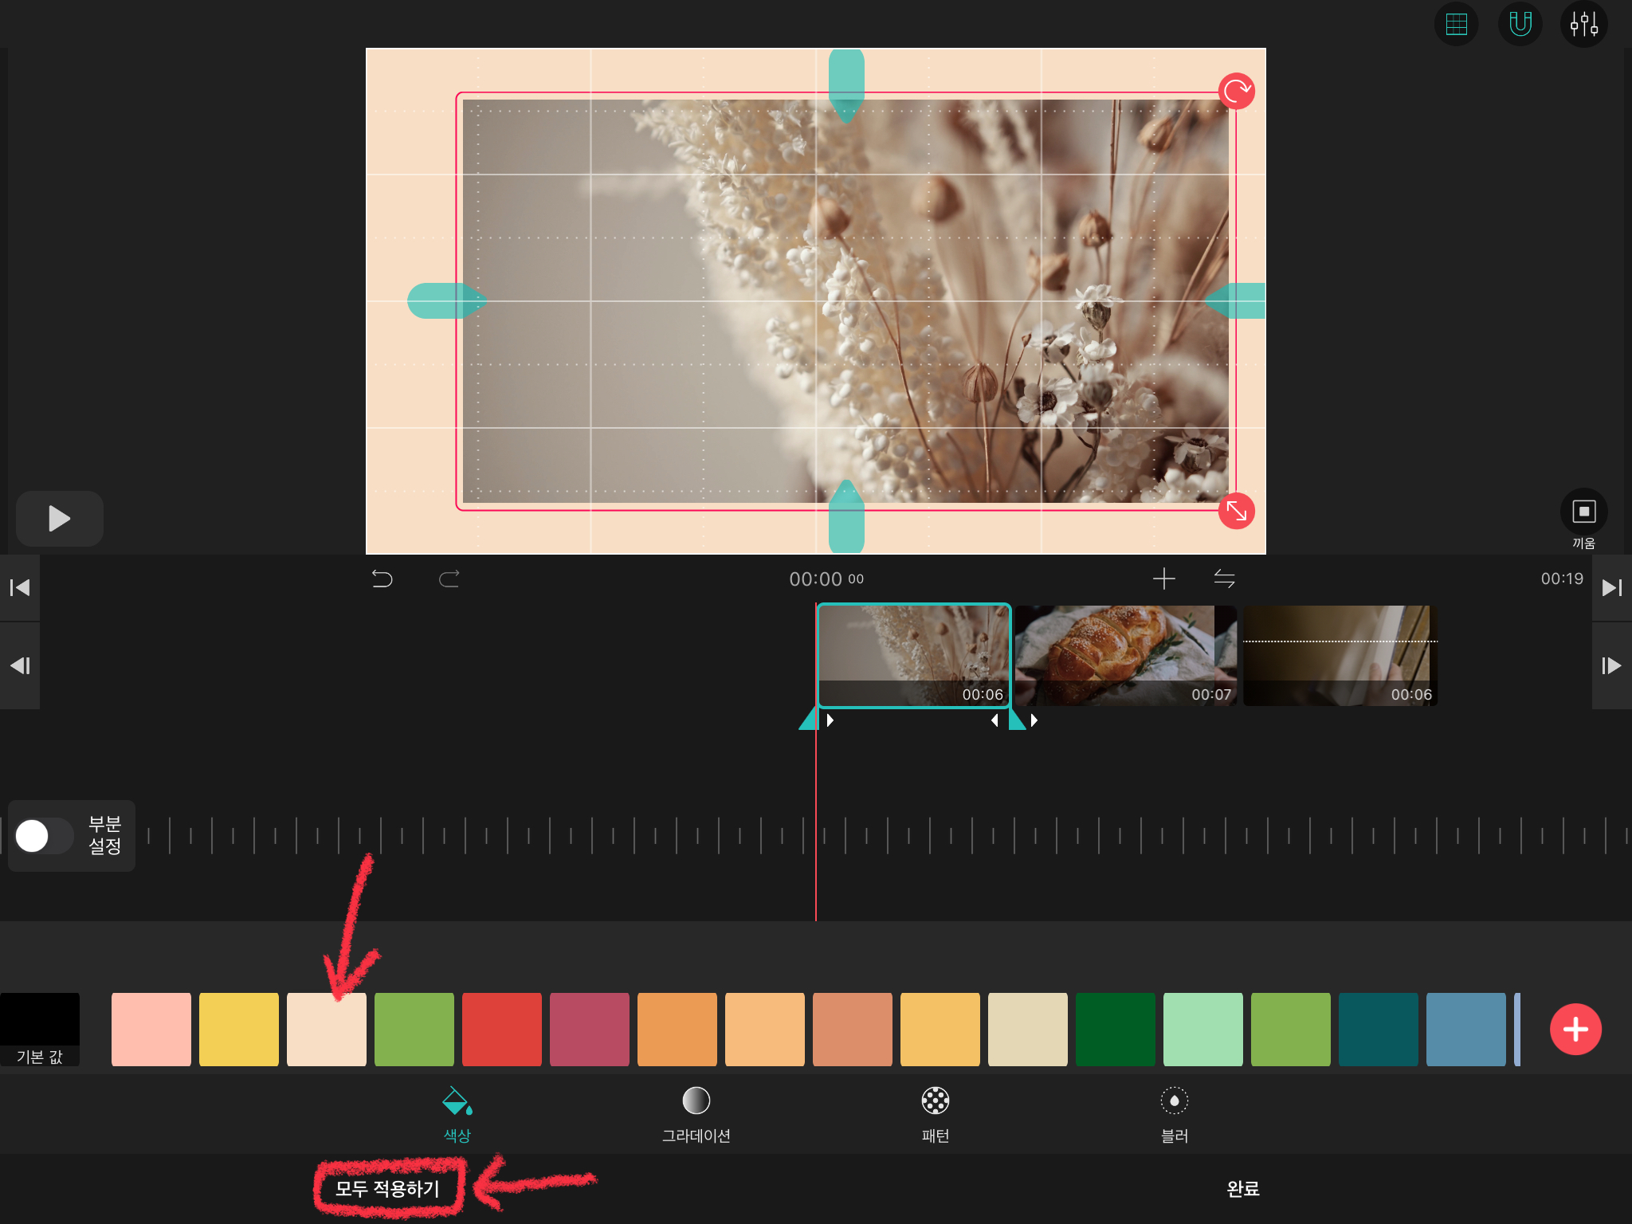Open the 패턴 tab
This screenshot has height=1224, width=1632.
tap(935, 1114)
